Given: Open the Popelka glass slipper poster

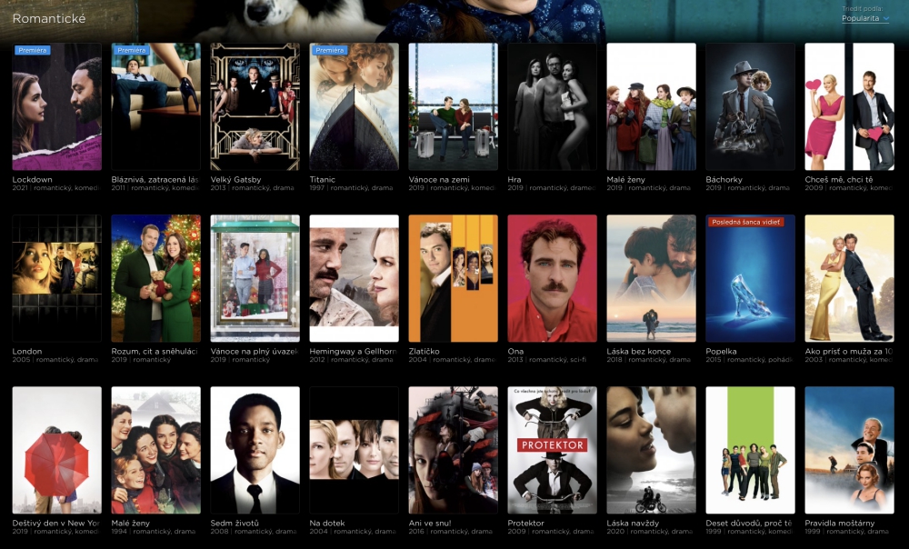Looking at the screenshot, I should tap(751, 278).
